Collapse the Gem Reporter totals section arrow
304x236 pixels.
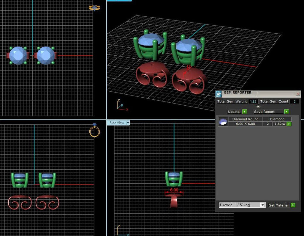tap(258, 107)
